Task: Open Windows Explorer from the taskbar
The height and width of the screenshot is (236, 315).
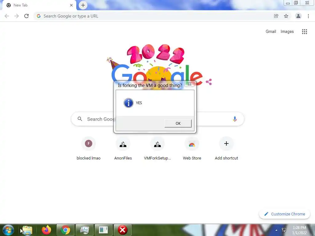Action: point(27,230)
